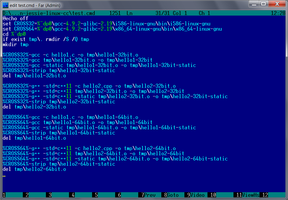Image resolution: width=288 pixels, height=200 pixels.
Task: Click function key 9 Video
Action: (196, 195)
